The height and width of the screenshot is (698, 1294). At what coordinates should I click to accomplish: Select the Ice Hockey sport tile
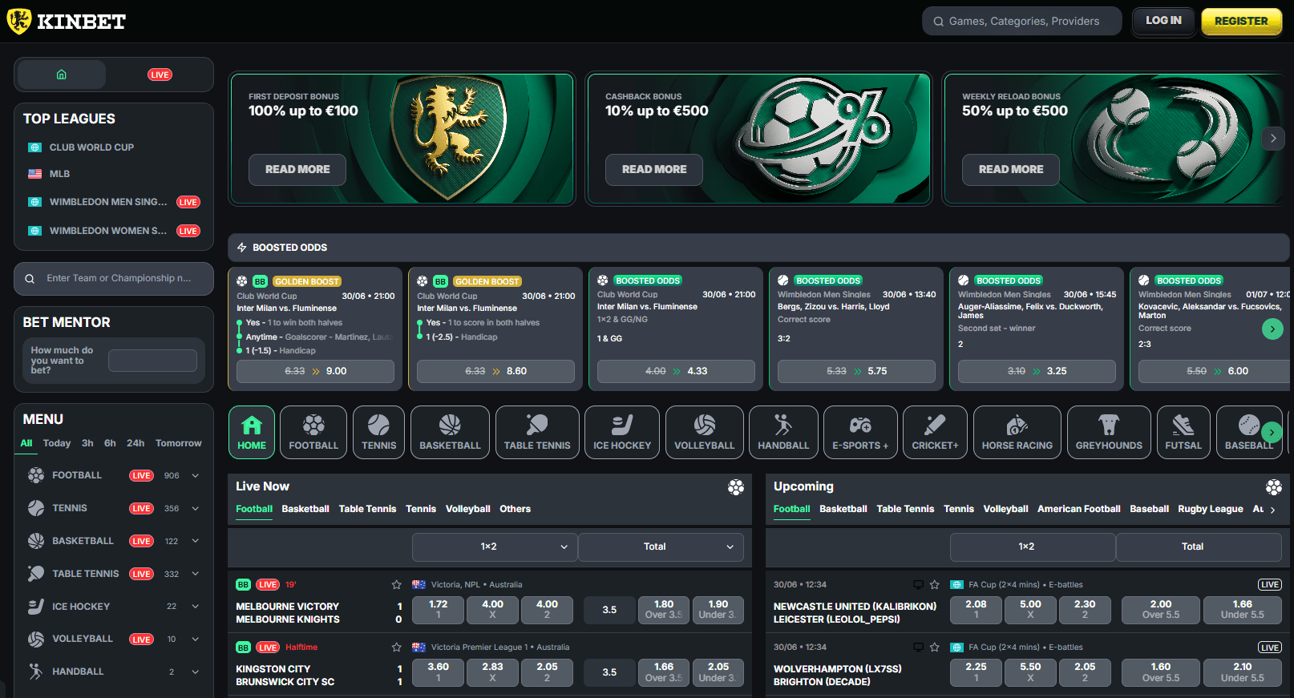click(622, 432)
